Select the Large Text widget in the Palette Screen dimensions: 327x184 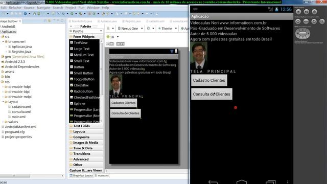pyautogui.click(x=82, y=49)
